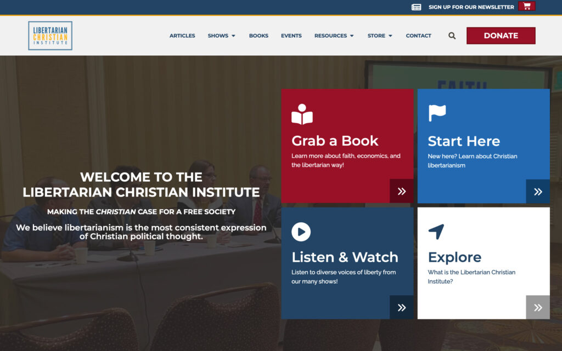562x351 pixels.
Task: Click 'Making the Christian case' tagline
Action: point(141,211)
